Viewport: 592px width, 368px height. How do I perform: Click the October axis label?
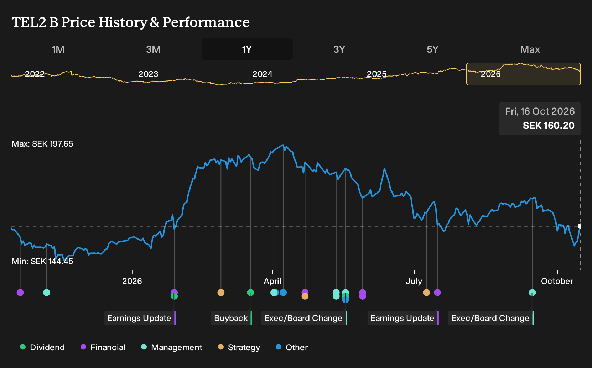tap(557, 281)
